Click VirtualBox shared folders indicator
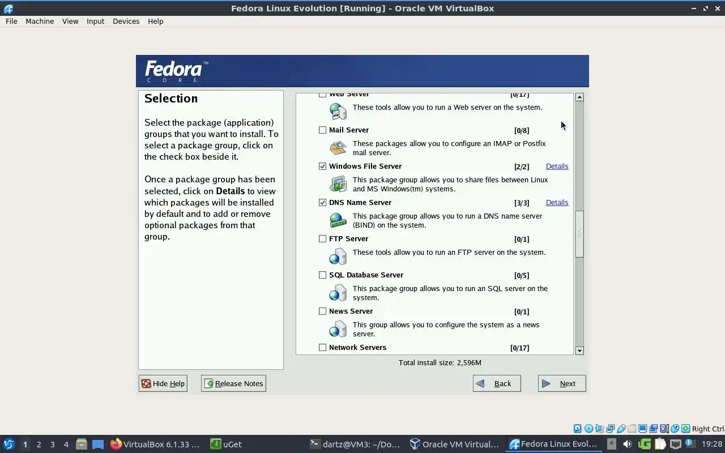The image size is (725, 453). pyautogui.click(x=632, y=429)
